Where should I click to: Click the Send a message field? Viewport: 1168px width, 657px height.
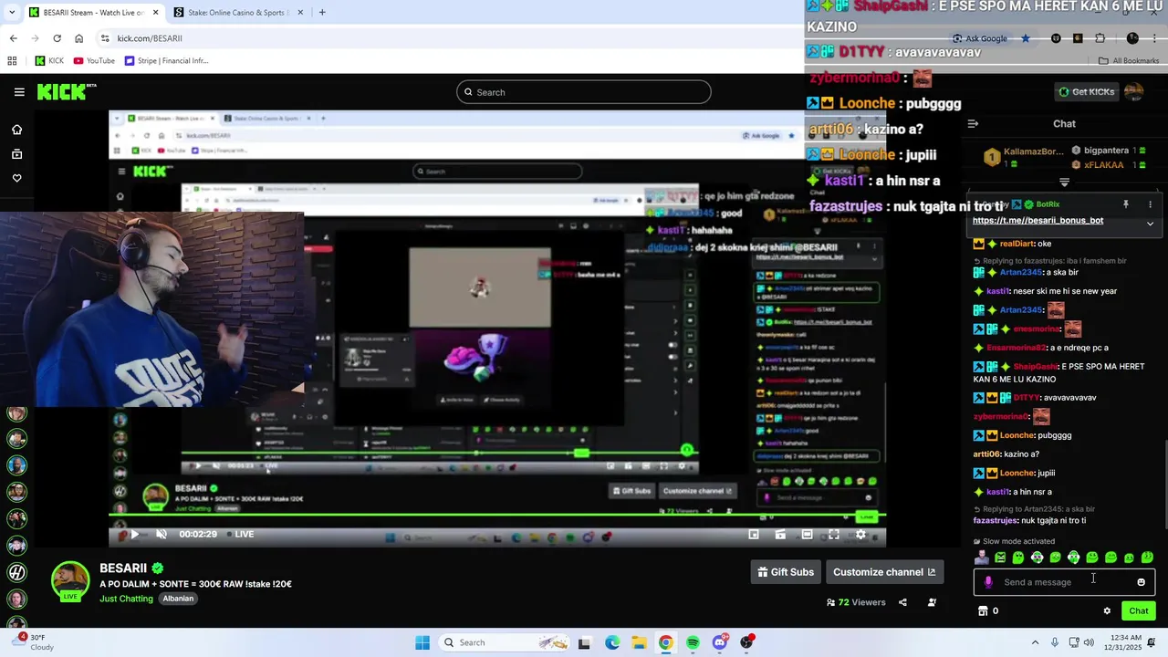[x=1064, y=582]
